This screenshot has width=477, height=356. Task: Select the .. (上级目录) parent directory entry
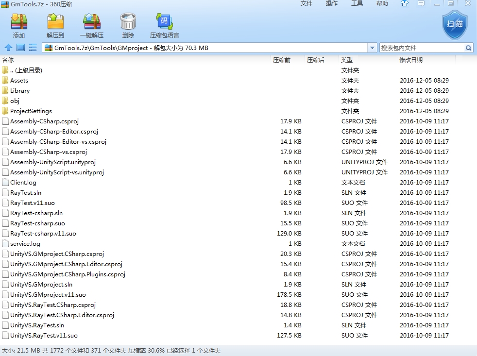[x=26, y=70]
